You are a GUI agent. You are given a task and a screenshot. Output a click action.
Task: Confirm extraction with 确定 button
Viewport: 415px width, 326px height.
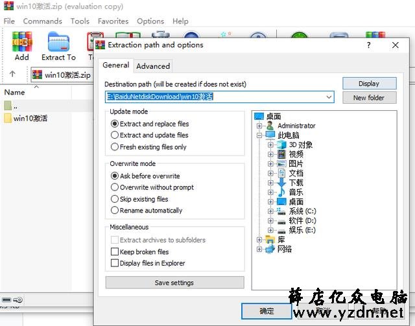click(x=267, y=311)
